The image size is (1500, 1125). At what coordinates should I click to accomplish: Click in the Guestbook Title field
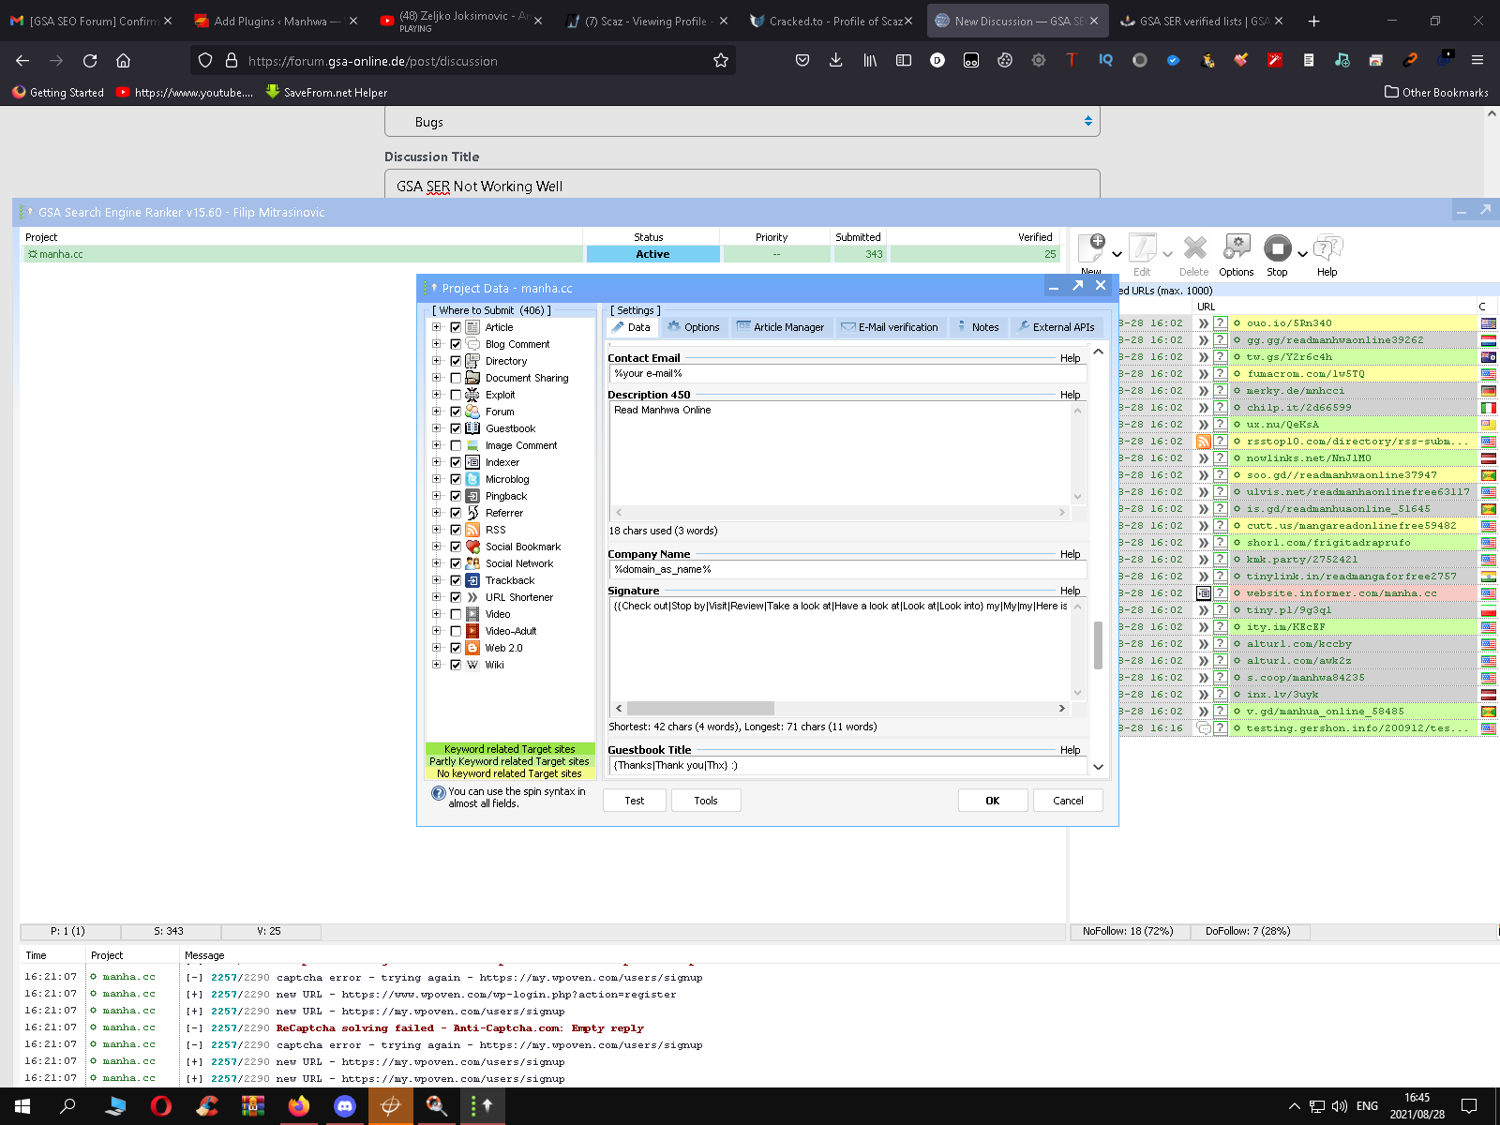848,766
